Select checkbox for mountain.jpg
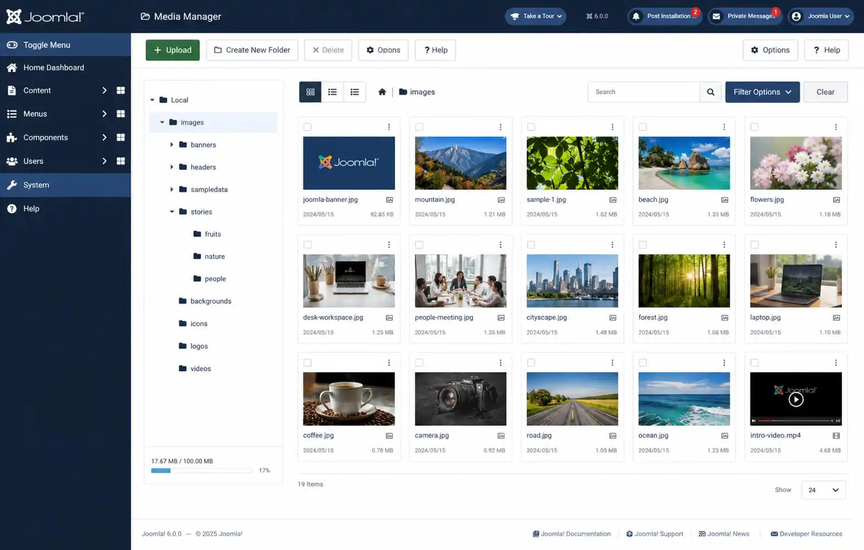The height and width of the screenshot is (550, 864). tap(419, 127)
